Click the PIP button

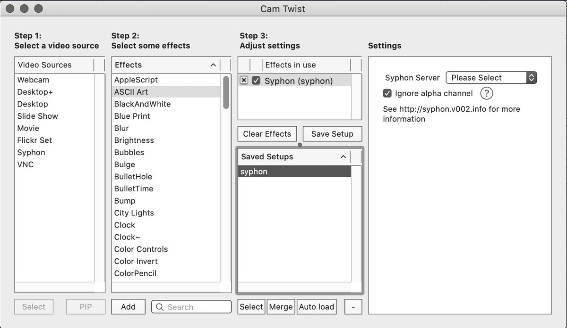pyautogui.click(x=86, y=307)
